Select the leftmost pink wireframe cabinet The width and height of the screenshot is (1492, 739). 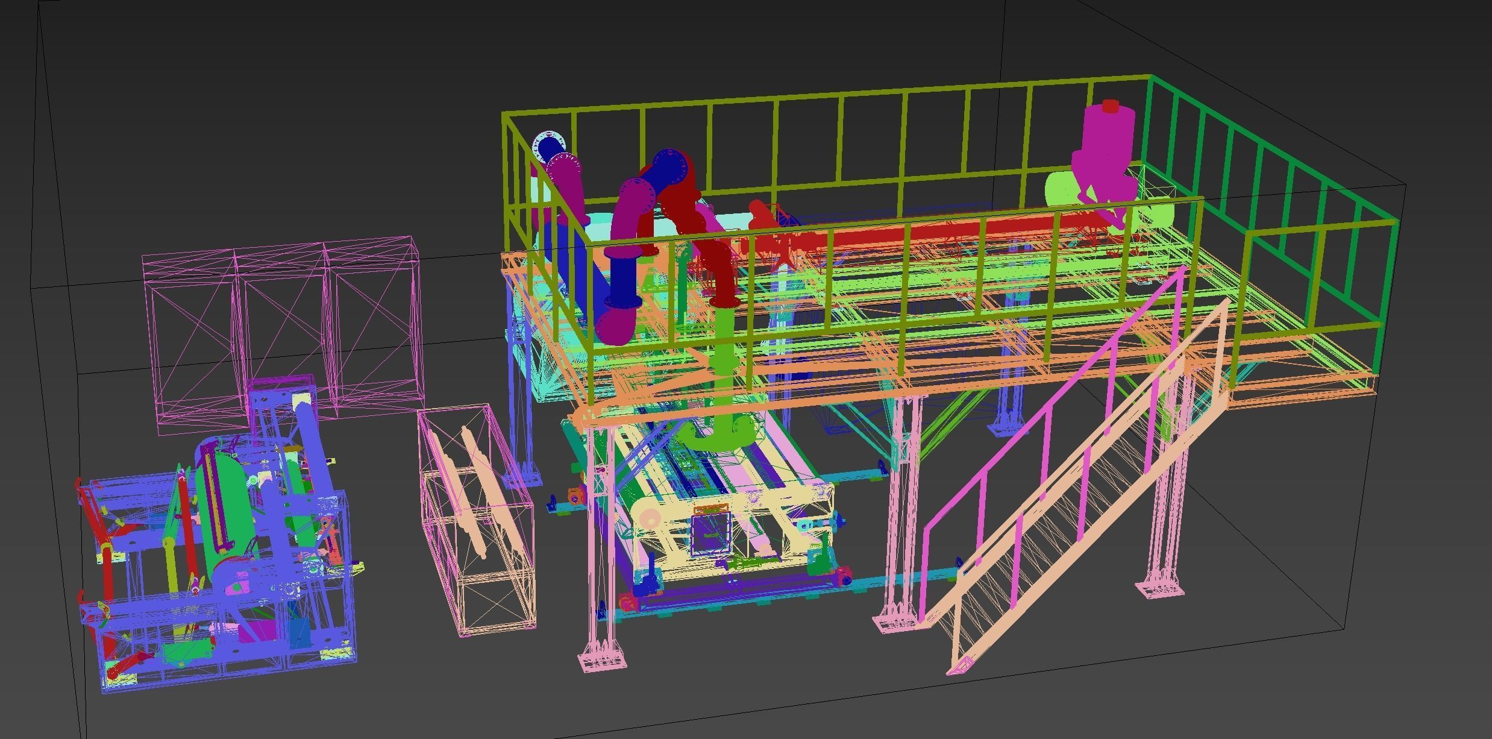(194, 341)
